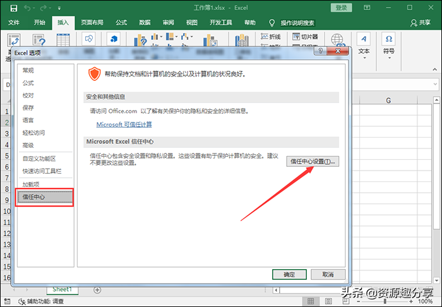
Task: Click the macro record status bar icon
Action: tap(8, 301)
